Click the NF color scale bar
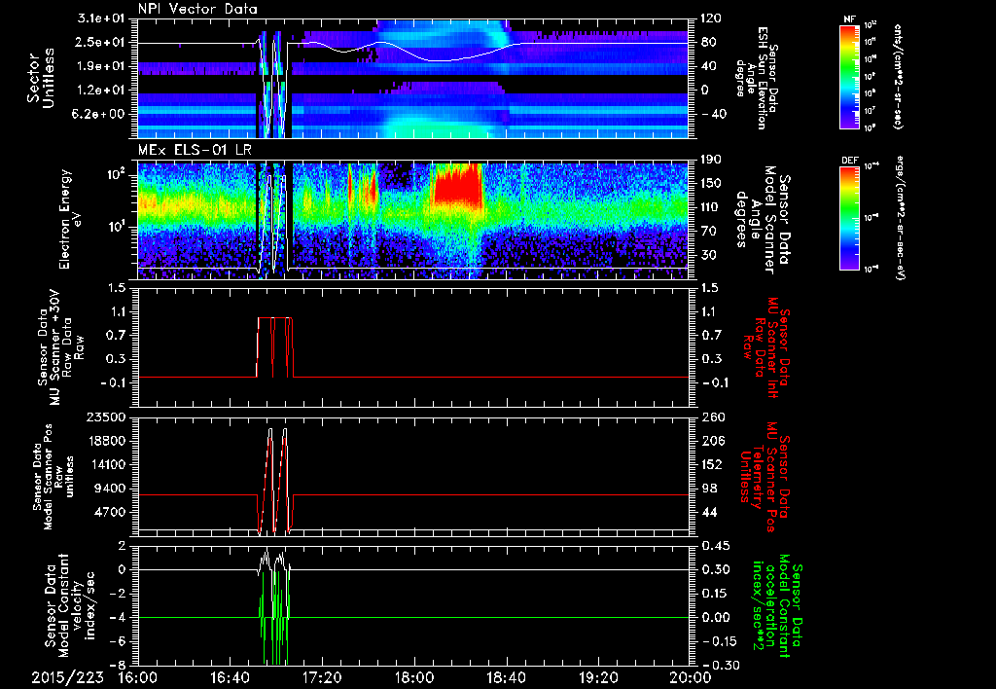Viewport: 996px width, 689px height. [x=850, y=76]
